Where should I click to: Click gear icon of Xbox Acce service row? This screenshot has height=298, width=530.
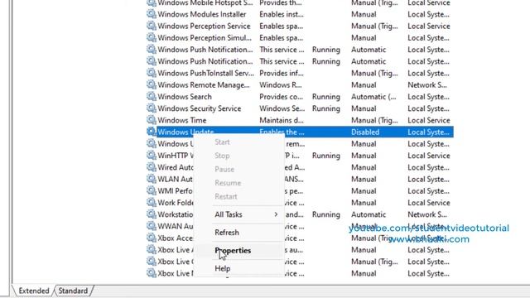tap(151, 238)
